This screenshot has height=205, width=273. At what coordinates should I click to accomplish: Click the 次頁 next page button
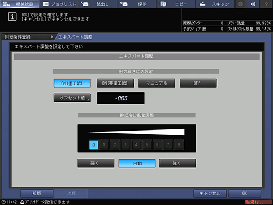(x=71, y=193)
